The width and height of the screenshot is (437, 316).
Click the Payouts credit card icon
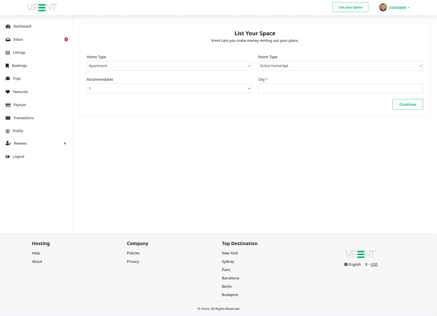tap(8, 105)
